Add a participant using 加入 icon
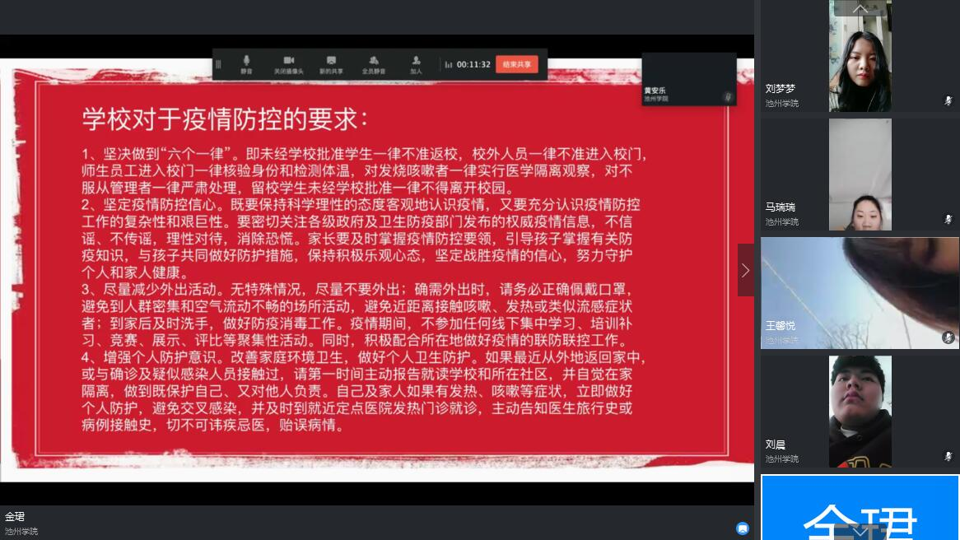 point(416,64)
